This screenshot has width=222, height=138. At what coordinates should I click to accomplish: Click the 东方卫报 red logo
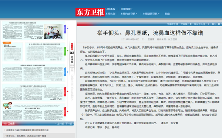tap(90, 12)
